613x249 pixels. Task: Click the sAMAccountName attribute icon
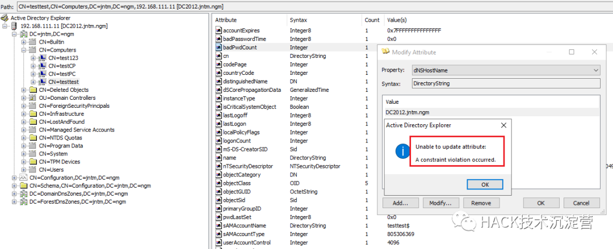[x=219, y=226]
